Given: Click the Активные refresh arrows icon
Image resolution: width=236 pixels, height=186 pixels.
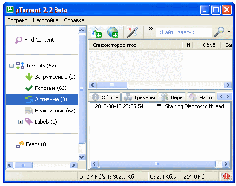Looking at the screenshot, I should (x=29, y=99).
